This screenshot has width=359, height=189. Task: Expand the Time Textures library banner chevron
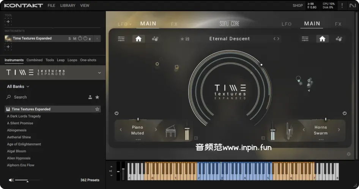click(99, 73)
